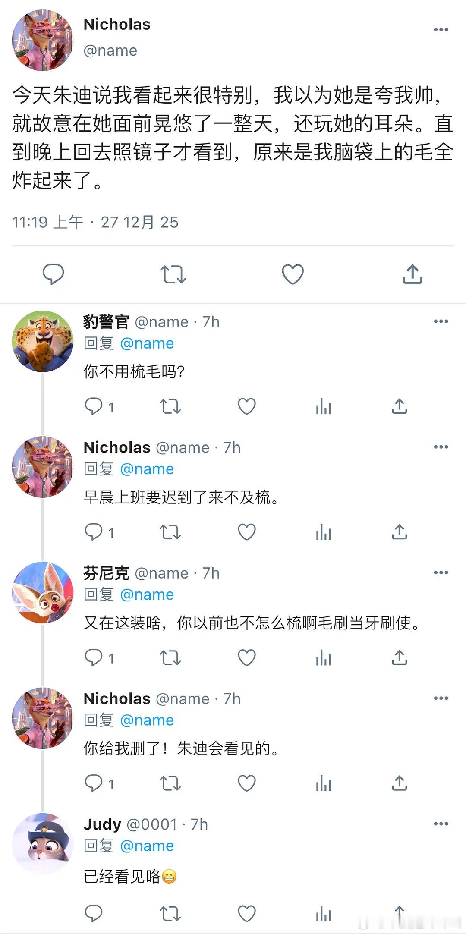Viewport: 466px width, 934px height.
Task: Open Judy's profile avatar
Action: coord(42,844)
